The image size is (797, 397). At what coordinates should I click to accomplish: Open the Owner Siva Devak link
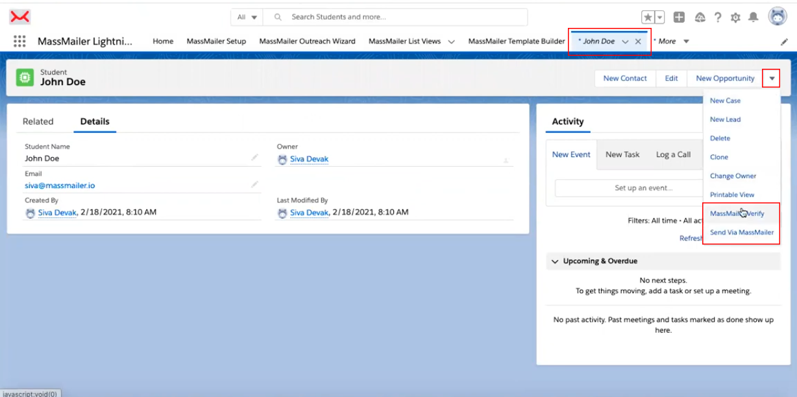(x=309, y=159)
